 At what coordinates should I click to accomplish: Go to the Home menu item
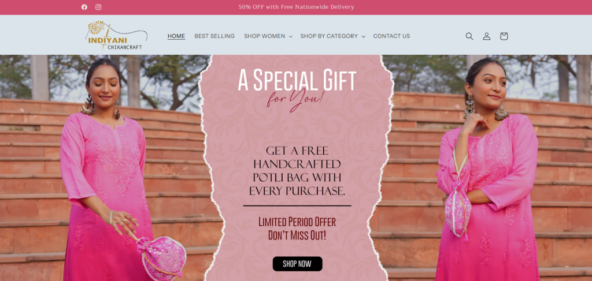176,36
